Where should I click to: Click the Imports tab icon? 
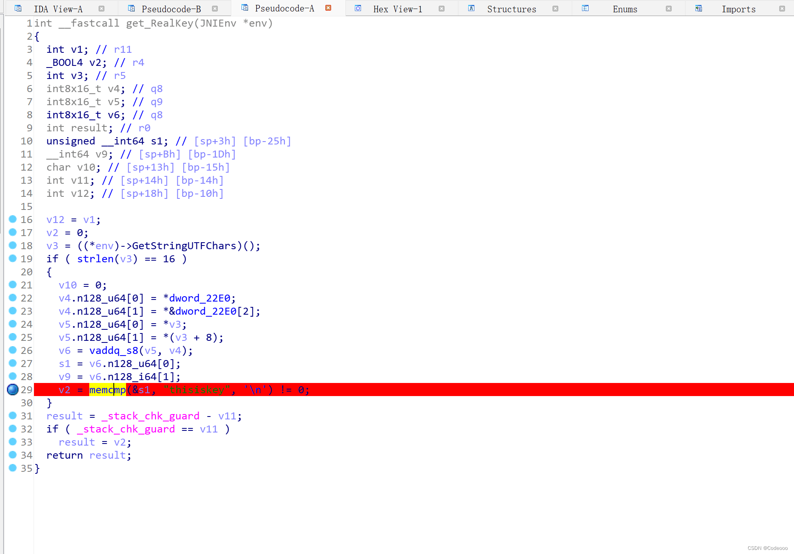[x=699, y=8]
